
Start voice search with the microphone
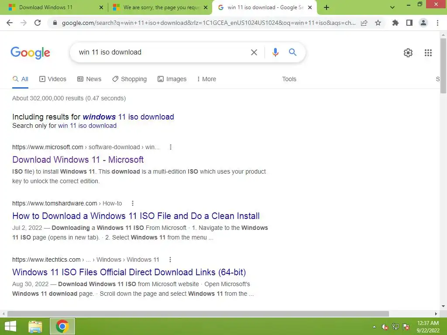[x=275, y=52]
